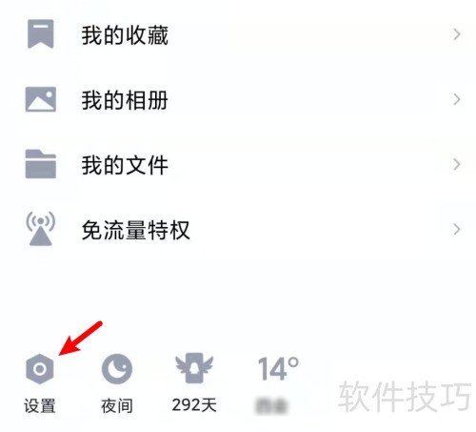Tap the folder icon for 我的文件

41,164
